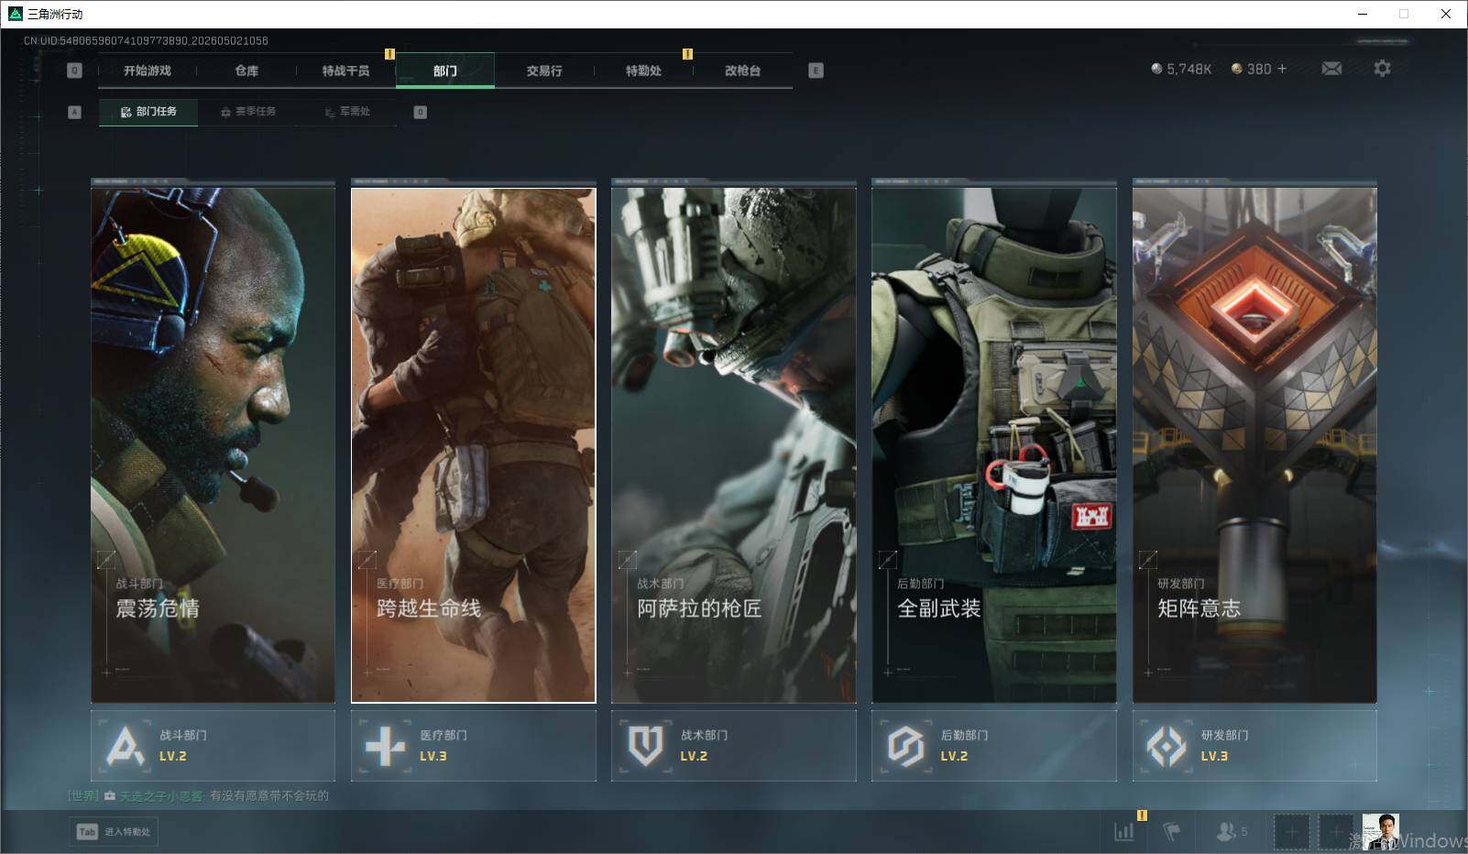Switch to the 改枪台 tab
Image resolution: width=1468 pixels, height=854 pixels.
coord(742,71)
